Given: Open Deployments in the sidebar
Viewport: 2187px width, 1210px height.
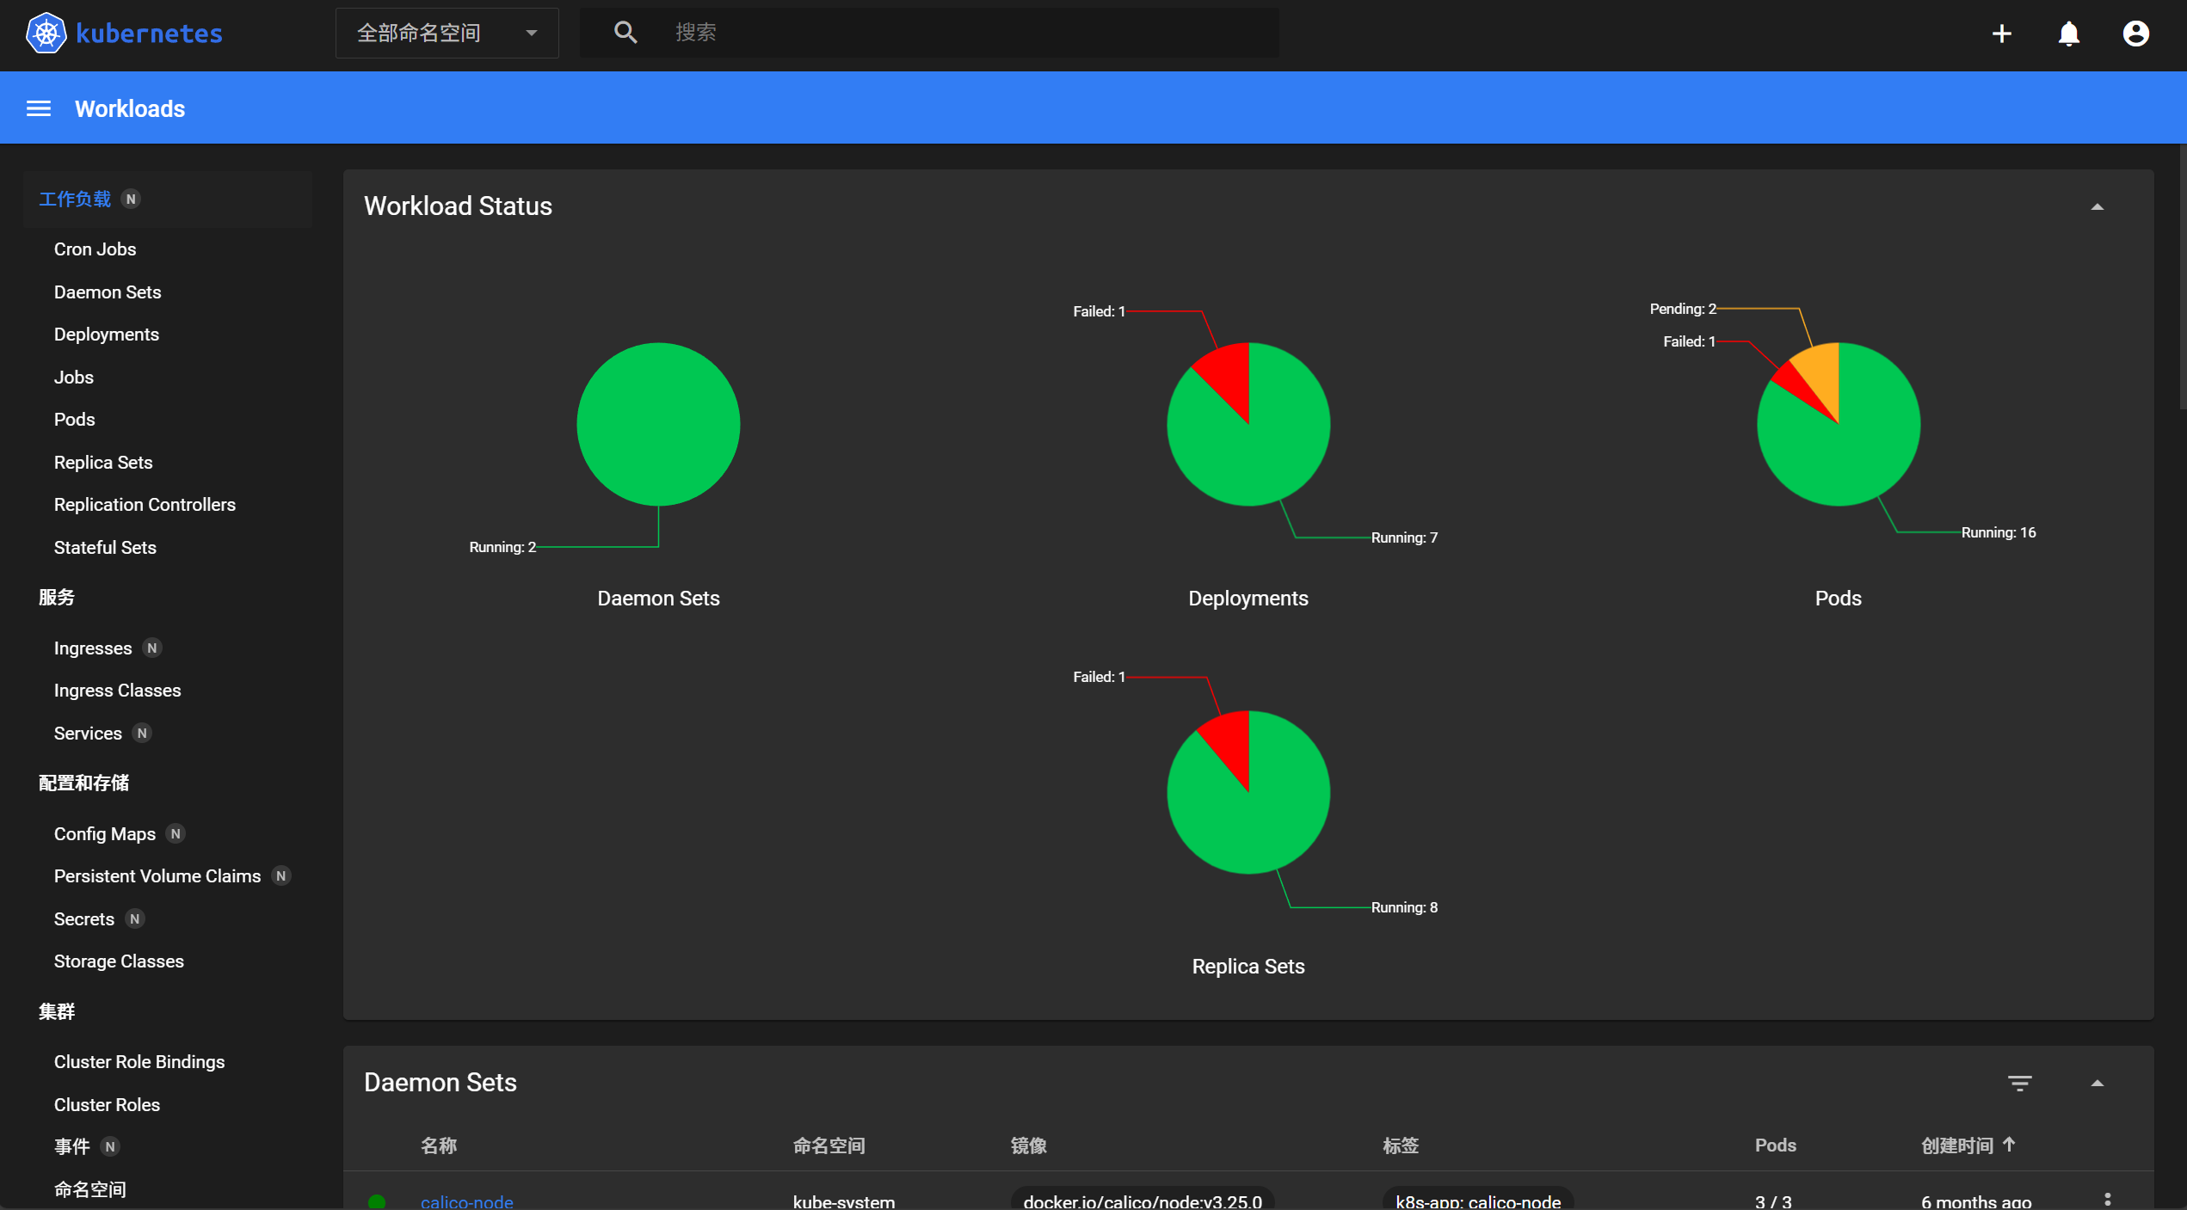Looking at the screenshot, I should [x=106, y=335].
